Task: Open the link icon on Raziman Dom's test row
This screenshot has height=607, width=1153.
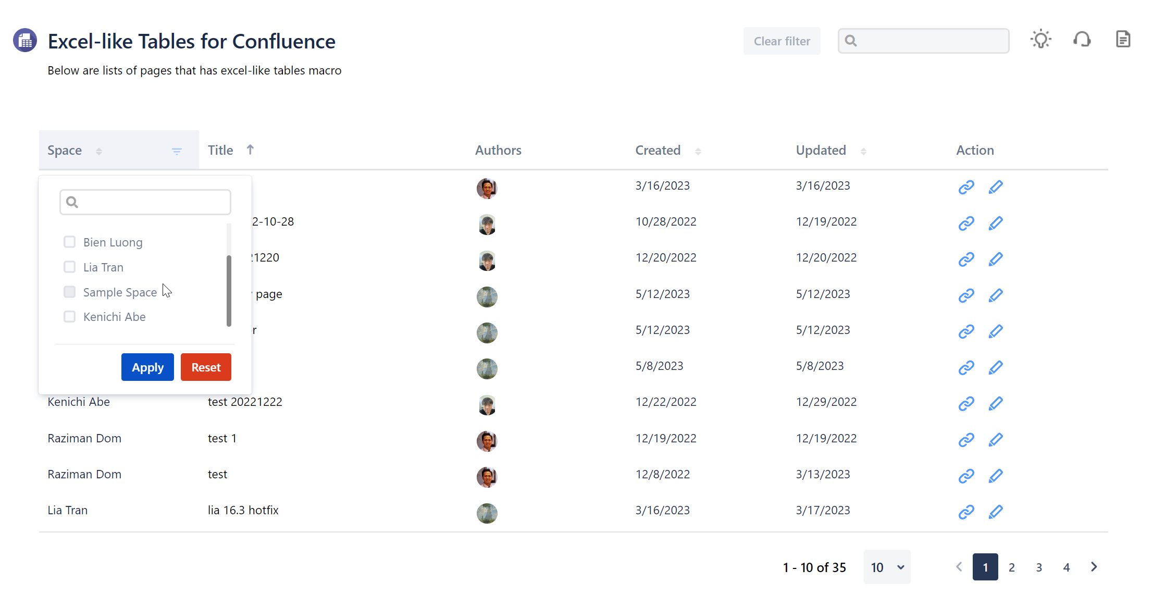Action: (966, 475)
